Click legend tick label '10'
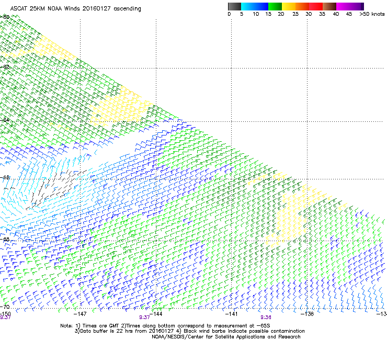387x340 pixels. point(256,14)
